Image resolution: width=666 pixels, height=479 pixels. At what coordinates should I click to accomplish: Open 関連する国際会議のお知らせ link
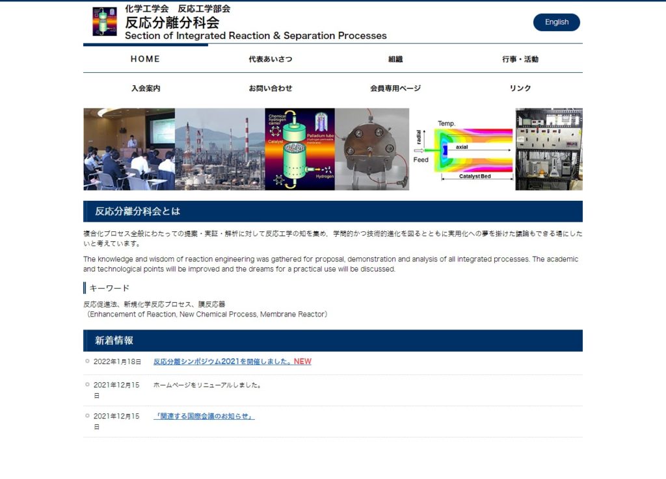(204, 416)
